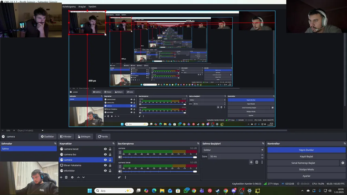Open the Araçlar menu

click(82, 6)
